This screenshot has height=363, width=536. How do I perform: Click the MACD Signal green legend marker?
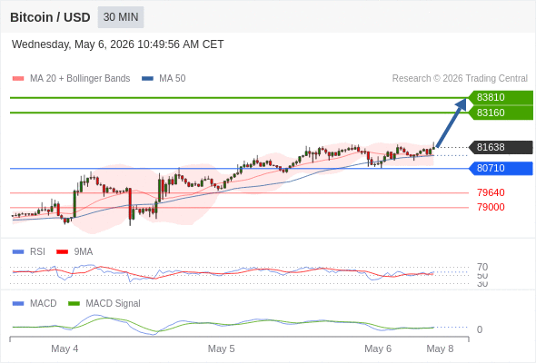(x=74, y=304)
